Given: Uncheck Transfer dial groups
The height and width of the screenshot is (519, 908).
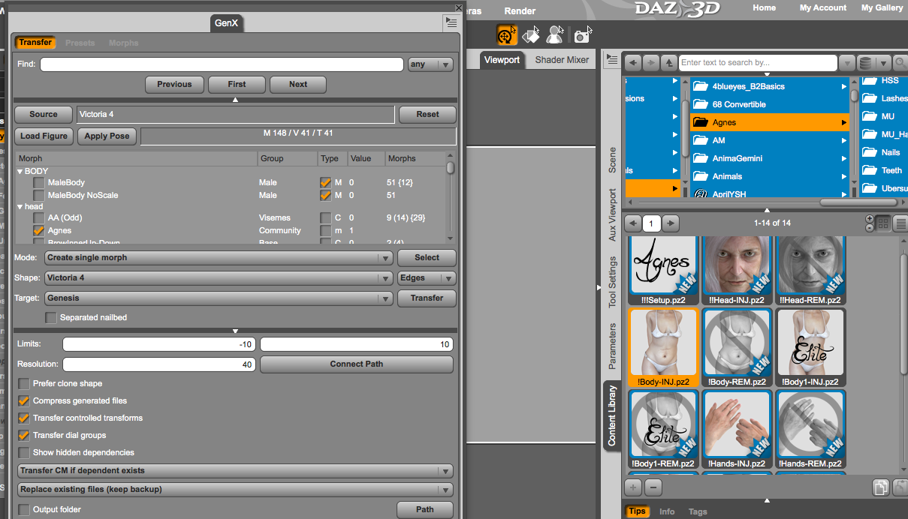Looking at the screenshot, I should pyautogui.click(x=24, y=435).
